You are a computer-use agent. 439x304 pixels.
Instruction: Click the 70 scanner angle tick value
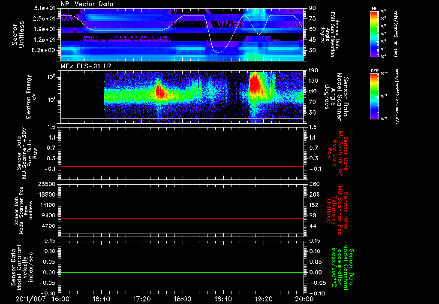(x=313, y=102)
